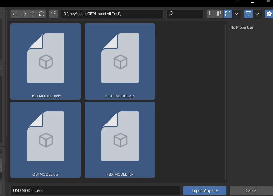Image resolution: width=273 pixels, height=196 pixels.
Task: Create a new directory
Action: tap(53, 14)
